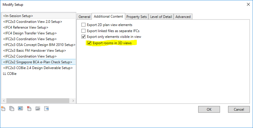Select <In-Session Setup> in the list
Image resolution: width=253 pixels, height=128 pixels.
pyautogui.click(x=39, y=16)
